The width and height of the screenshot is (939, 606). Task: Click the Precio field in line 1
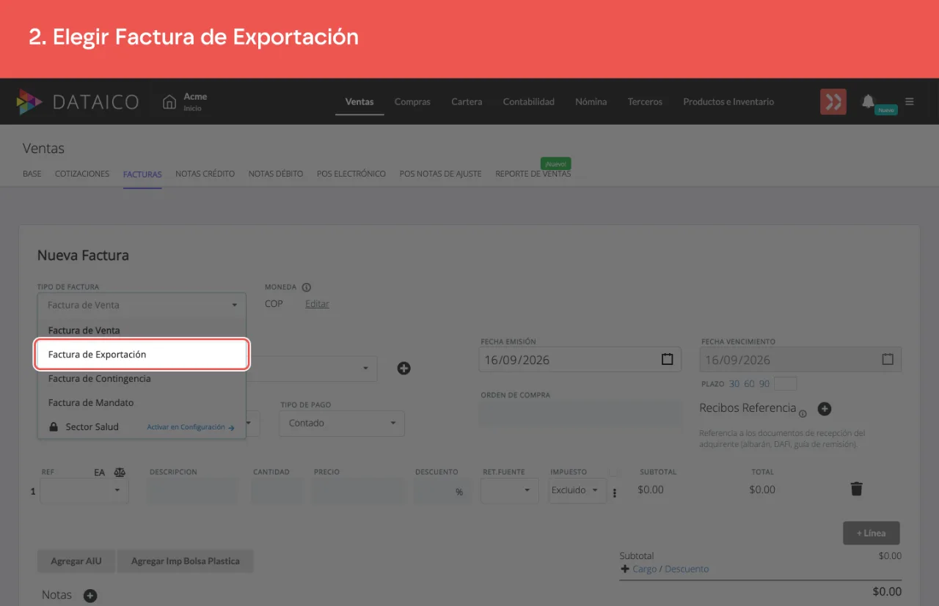point(358,491)
